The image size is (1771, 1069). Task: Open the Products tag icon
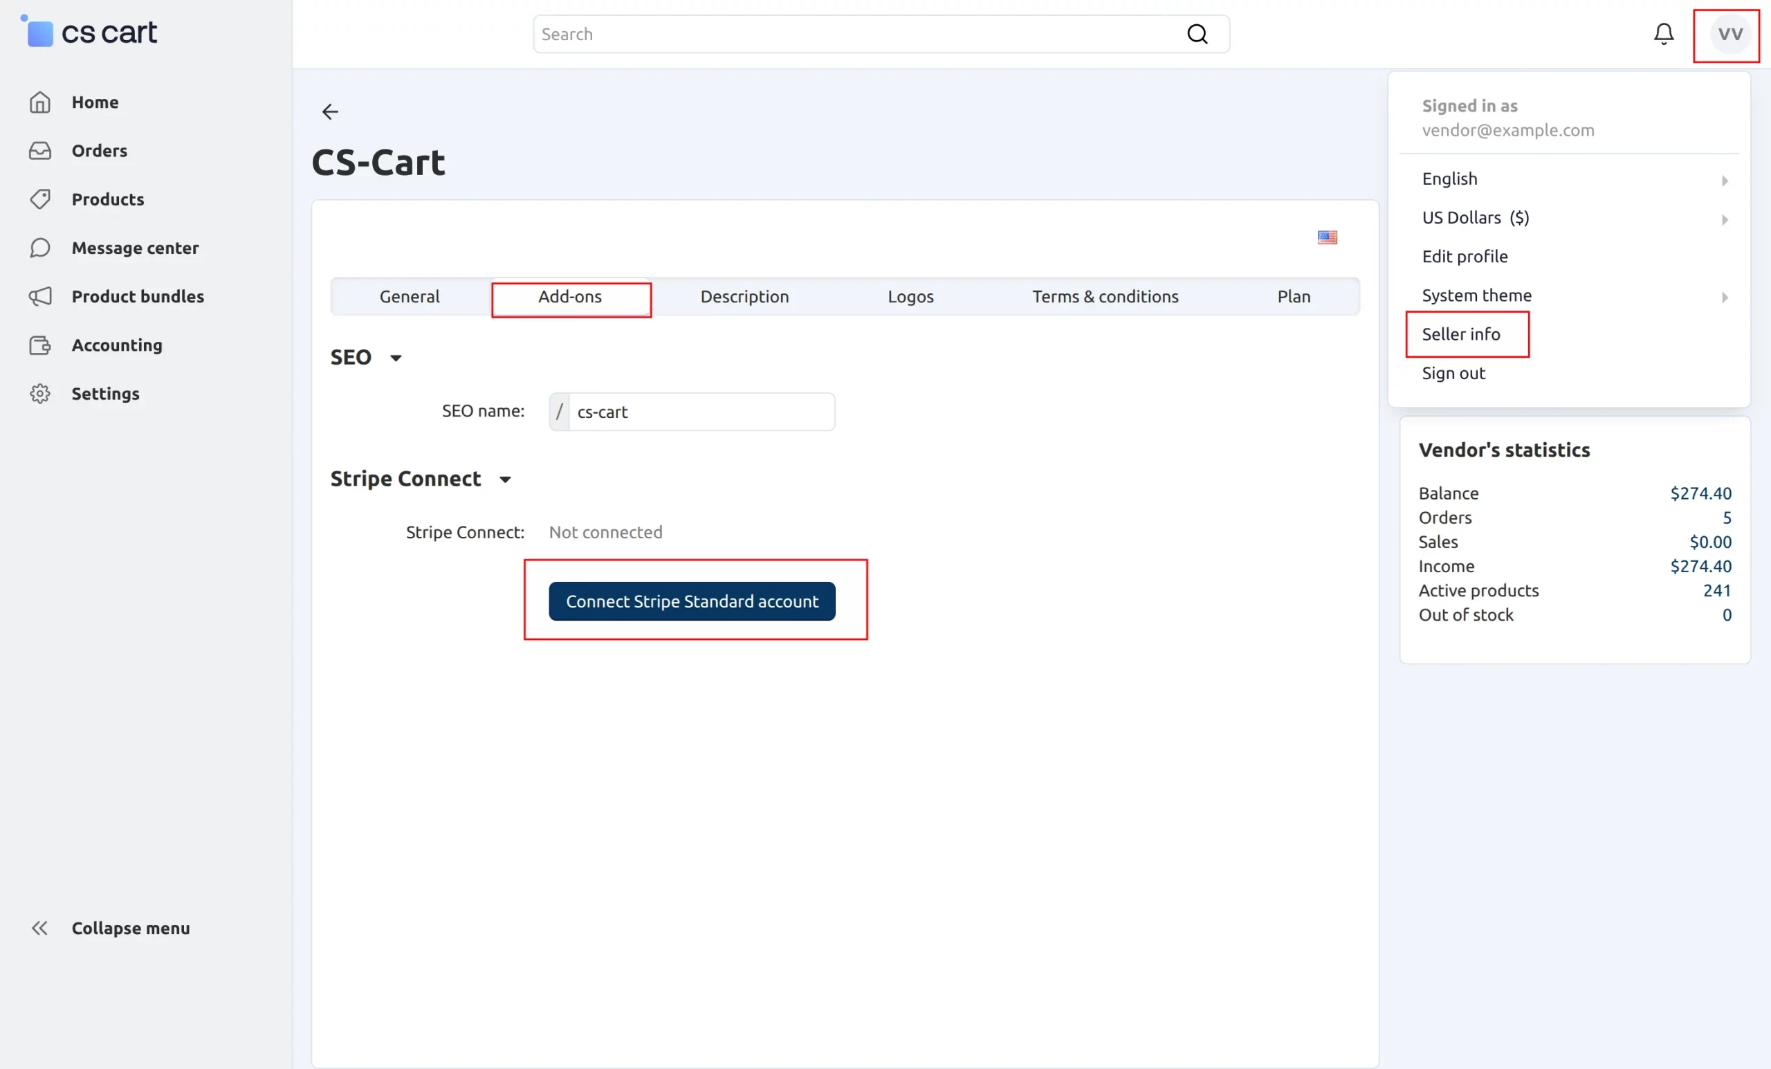tap(39, 199)
